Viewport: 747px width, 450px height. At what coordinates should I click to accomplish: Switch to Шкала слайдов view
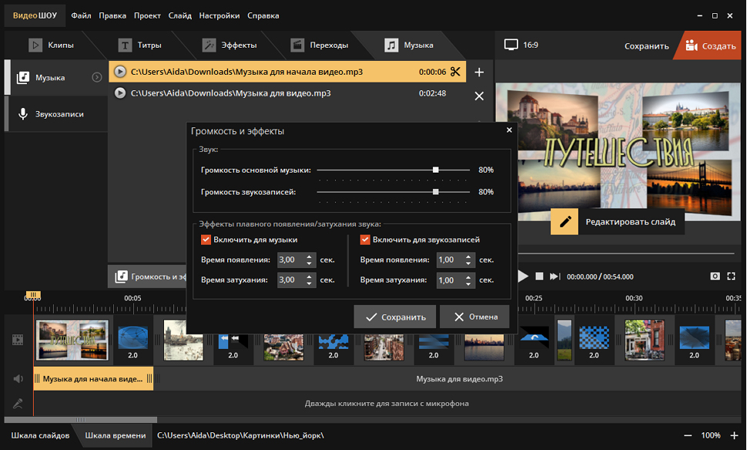point(41,435)
